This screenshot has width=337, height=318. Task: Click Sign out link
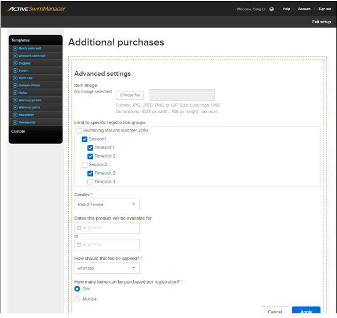(x=325, y=9)
